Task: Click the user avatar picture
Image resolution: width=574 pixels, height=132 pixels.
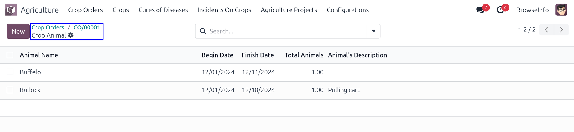Action: [561, 10]
